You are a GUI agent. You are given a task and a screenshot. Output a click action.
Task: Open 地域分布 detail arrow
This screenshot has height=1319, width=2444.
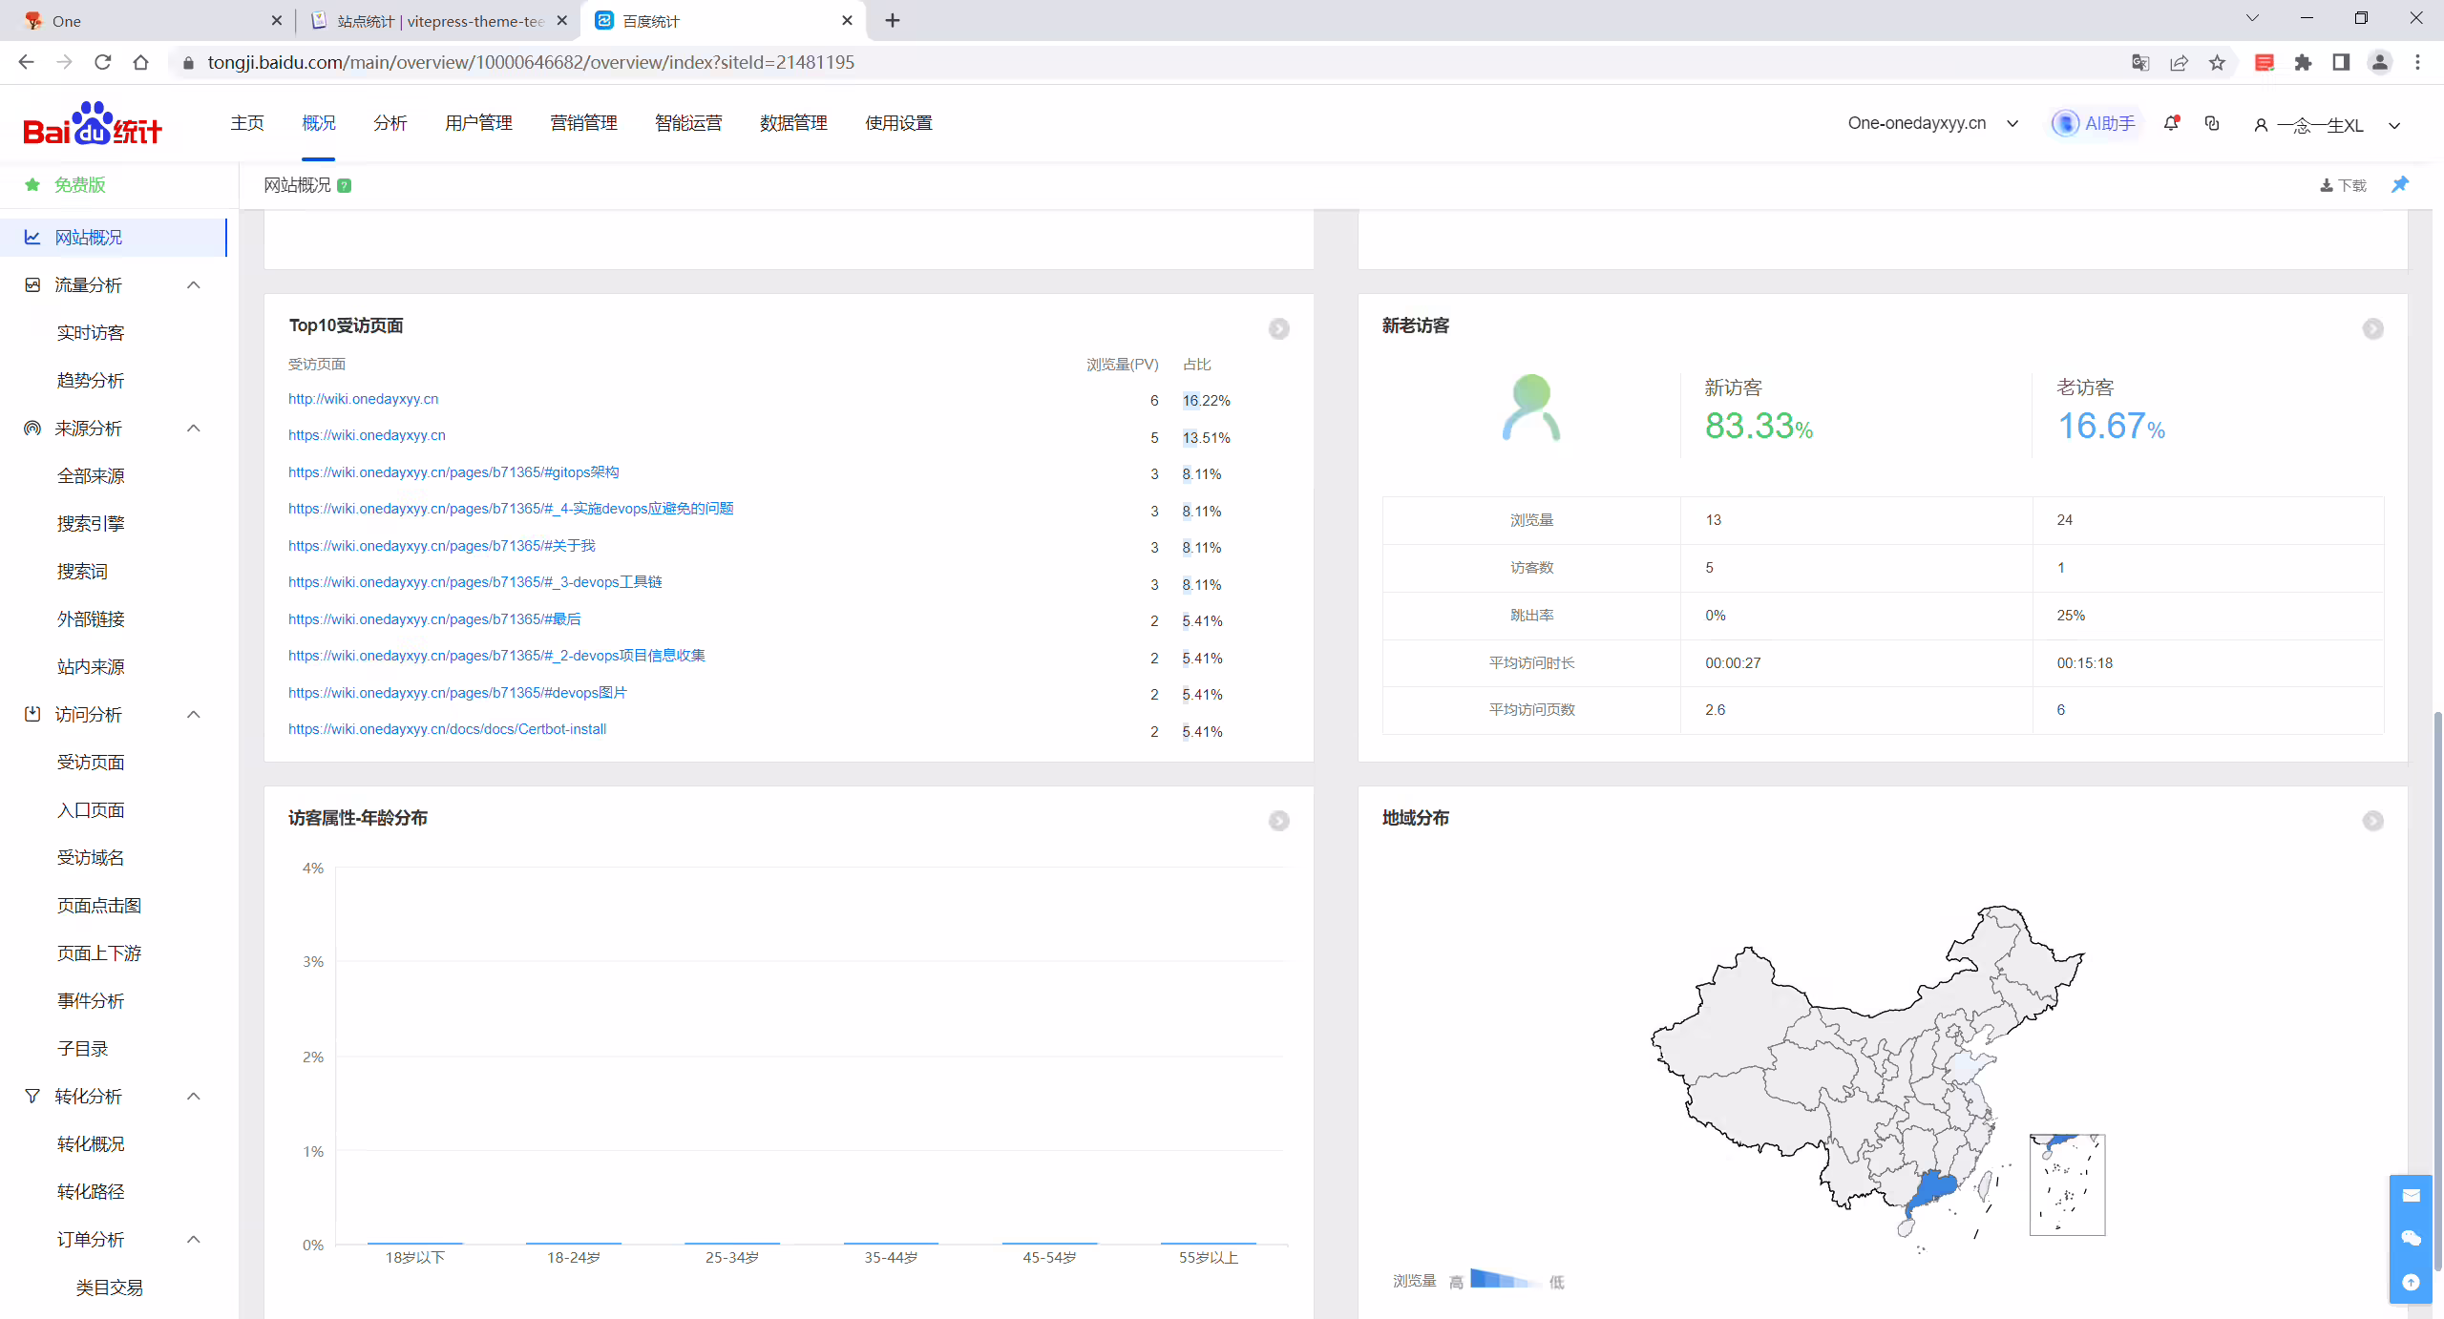[x=2372, y=821]
